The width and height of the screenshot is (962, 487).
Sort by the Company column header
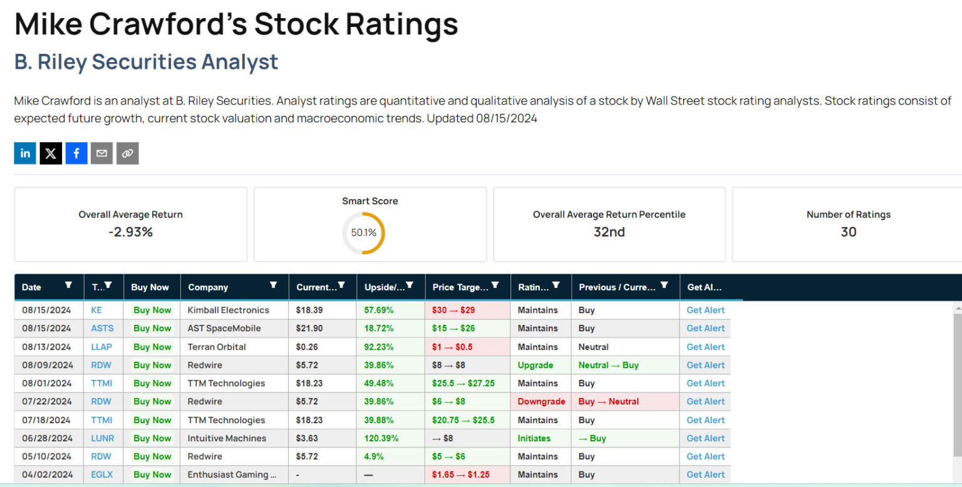(208, 287)
